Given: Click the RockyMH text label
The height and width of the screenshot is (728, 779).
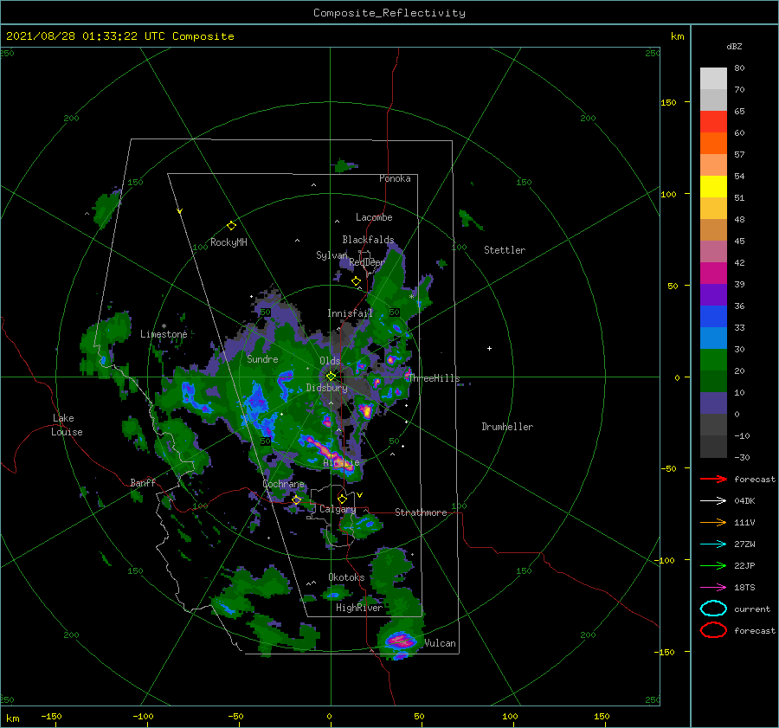Looking at the screenshot, I should click(229, 242).
